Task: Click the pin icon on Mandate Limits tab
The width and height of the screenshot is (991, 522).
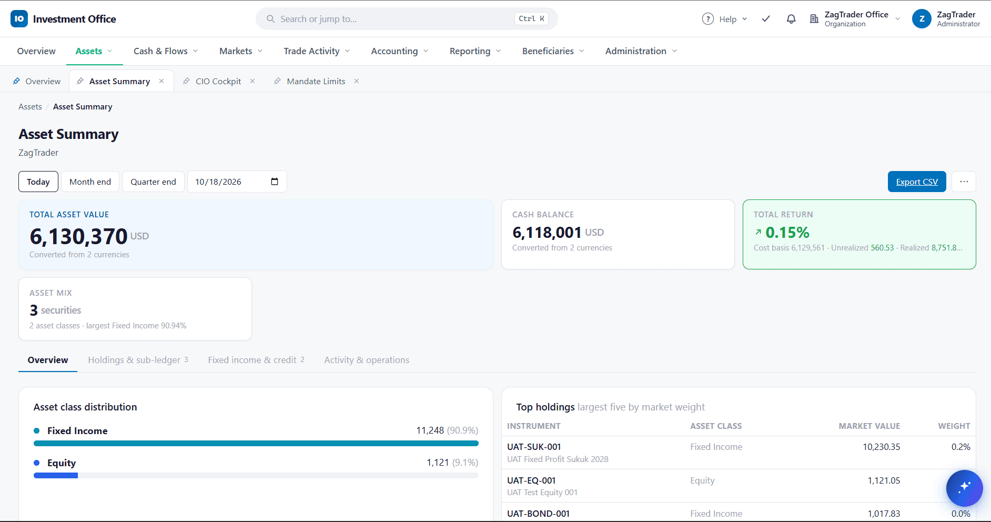Action: click(277, 81)
